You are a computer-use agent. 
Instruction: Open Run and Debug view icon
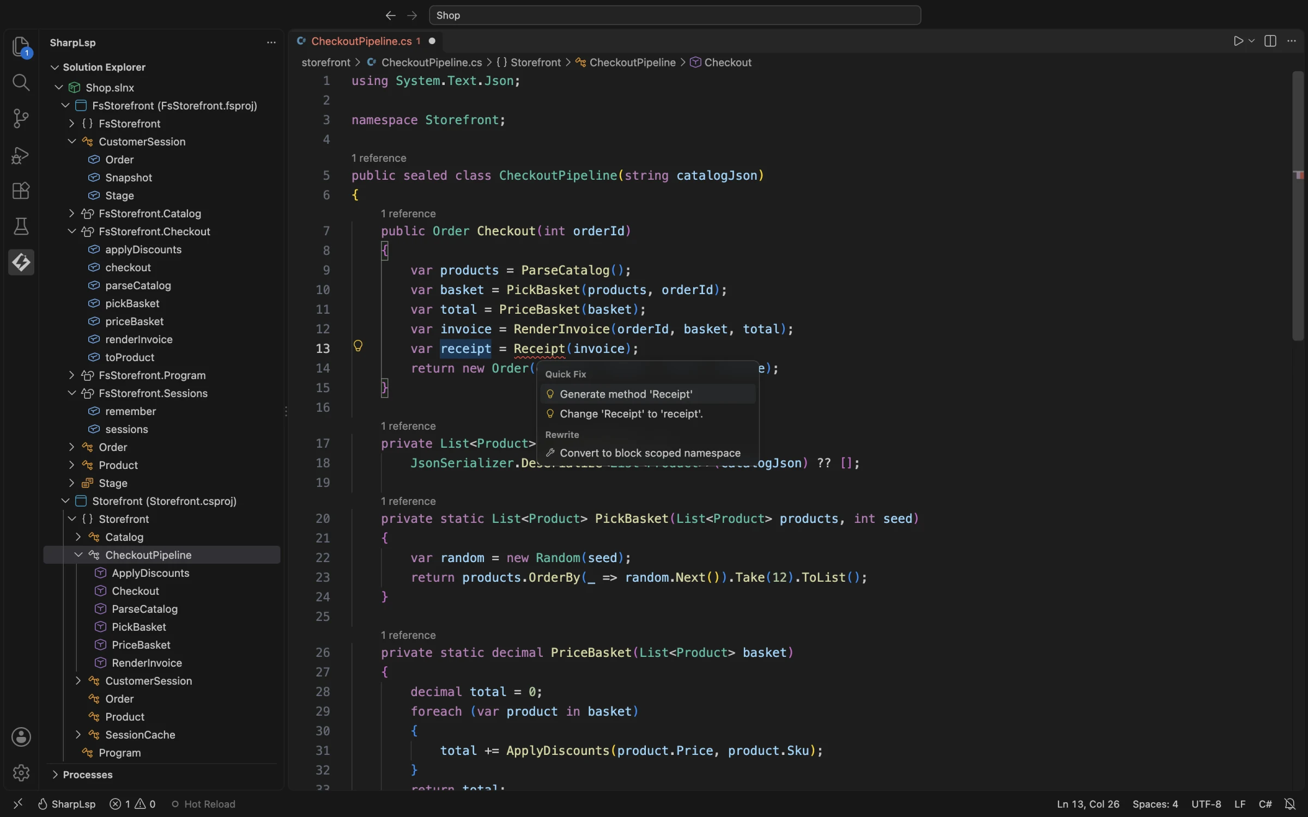pos(21,155)
